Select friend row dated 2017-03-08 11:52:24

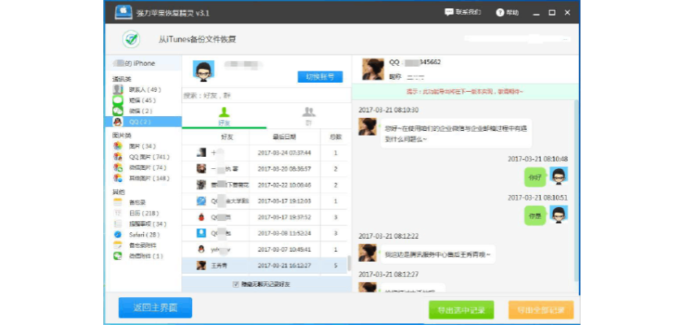(264, 233)
